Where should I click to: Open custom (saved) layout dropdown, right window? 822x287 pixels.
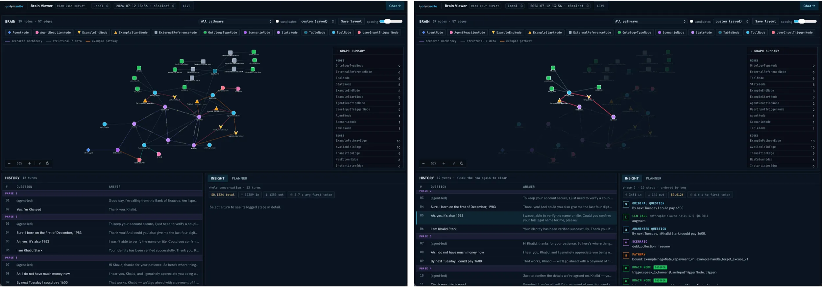point(732,21)
